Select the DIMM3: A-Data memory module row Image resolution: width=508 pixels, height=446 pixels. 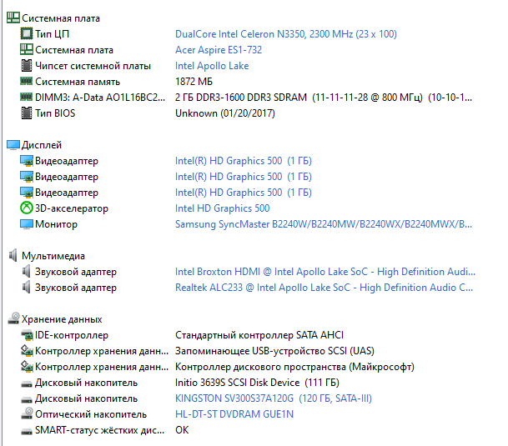[x=246, y=98]
